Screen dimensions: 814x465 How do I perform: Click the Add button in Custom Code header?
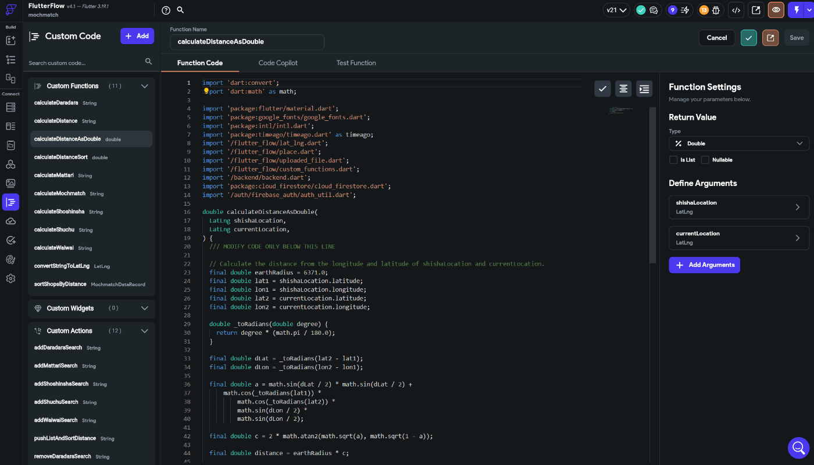click(137, 36)
